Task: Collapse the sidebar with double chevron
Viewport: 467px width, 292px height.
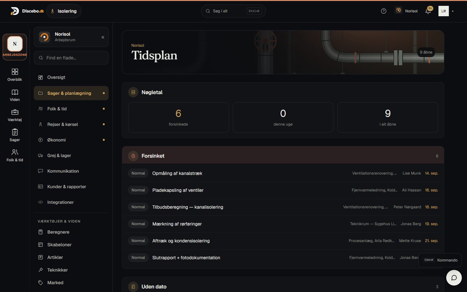Action: click(x=103, y=37)
